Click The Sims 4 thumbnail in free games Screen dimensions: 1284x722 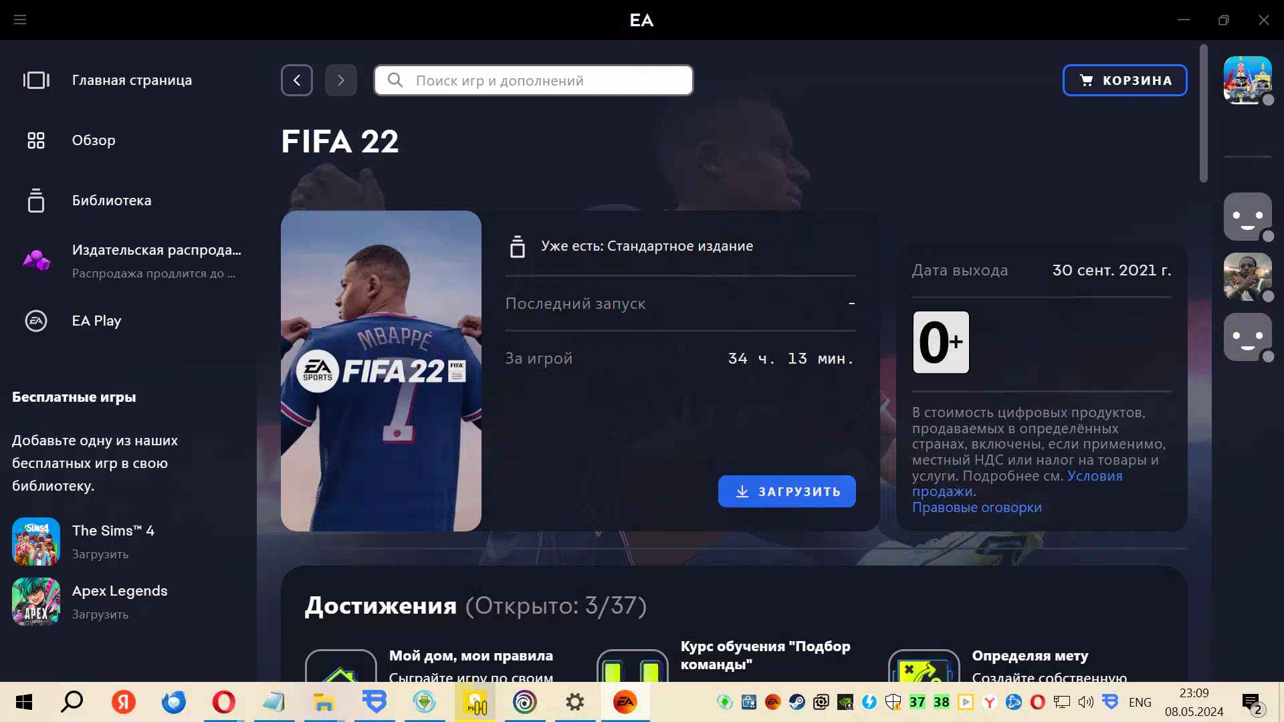pos(36,541)
